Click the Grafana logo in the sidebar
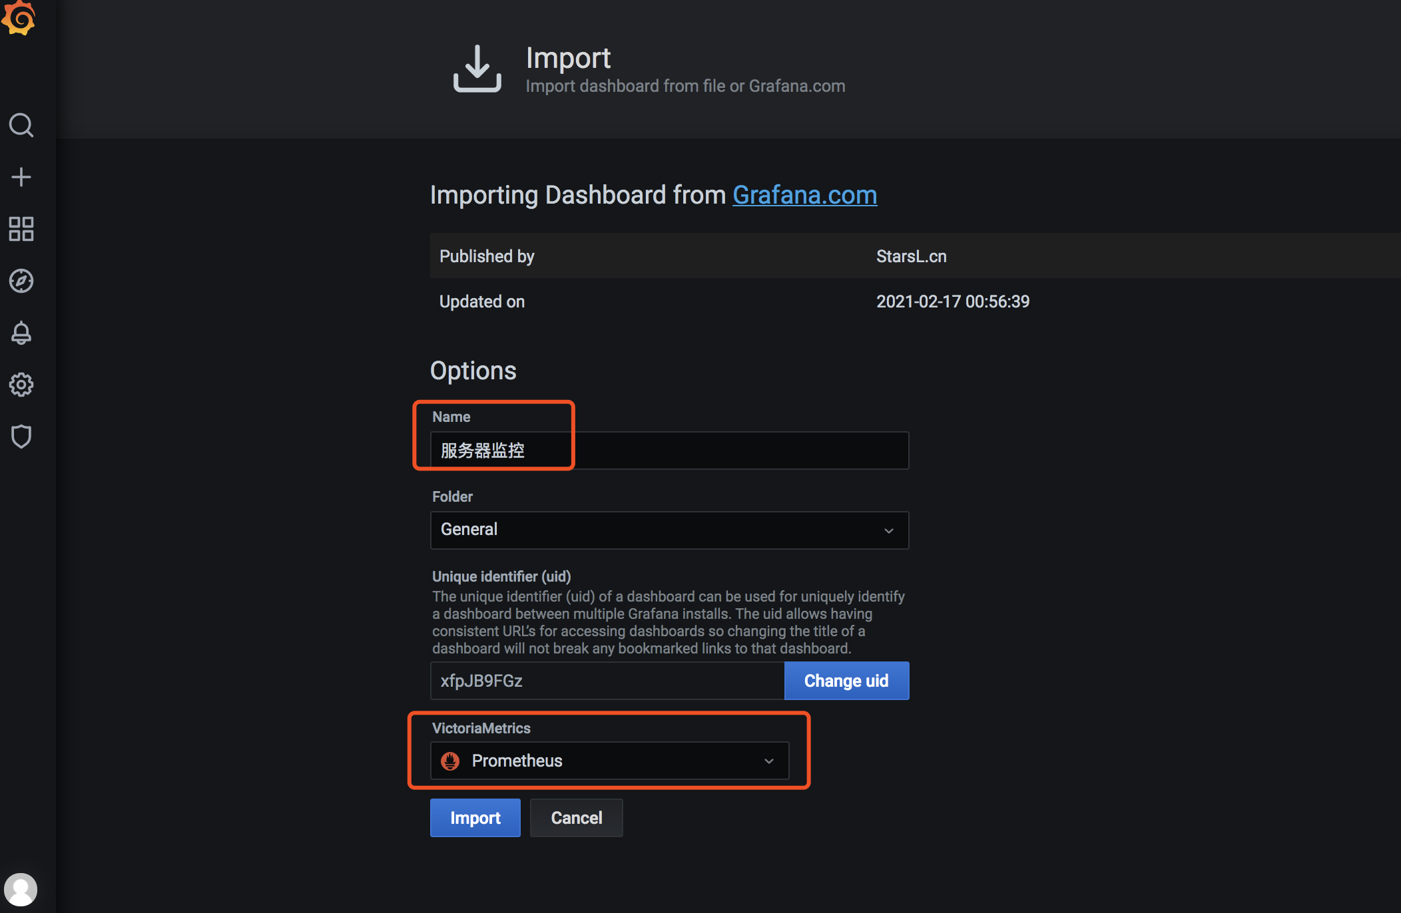The width and height of the screenshot is (1401, 913). (19, 17)
